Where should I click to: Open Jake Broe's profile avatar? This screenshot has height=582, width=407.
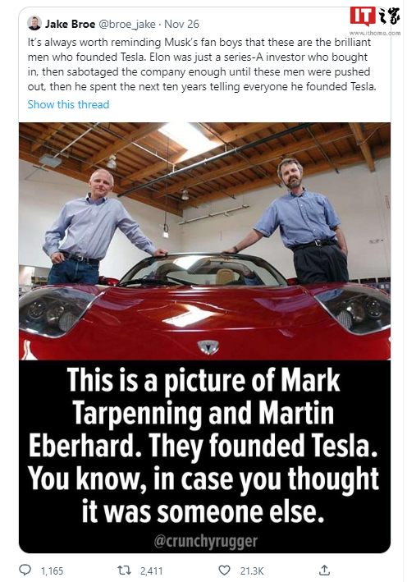[34, 23]
